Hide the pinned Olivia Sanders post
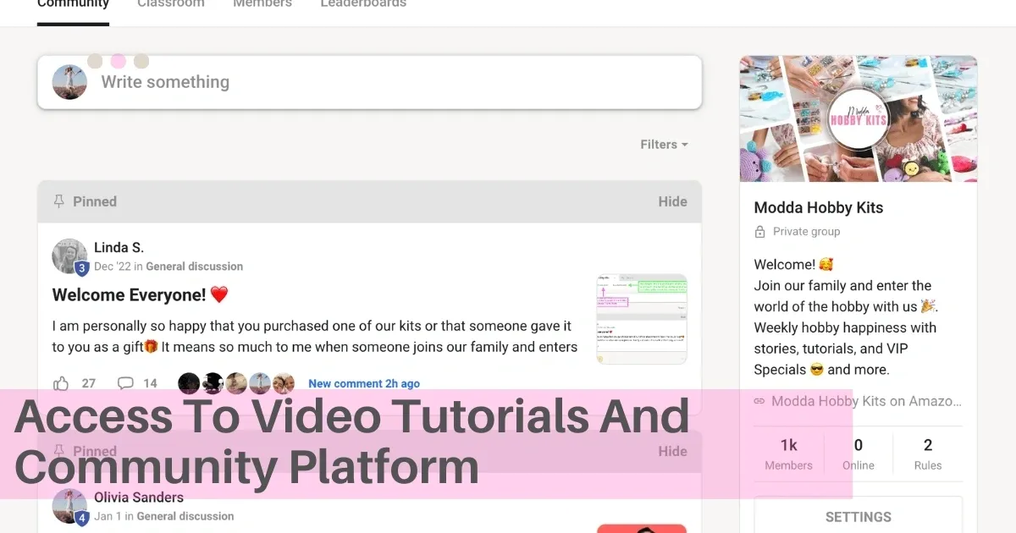Screen dimensions: 1016x533 click(673, 451)
